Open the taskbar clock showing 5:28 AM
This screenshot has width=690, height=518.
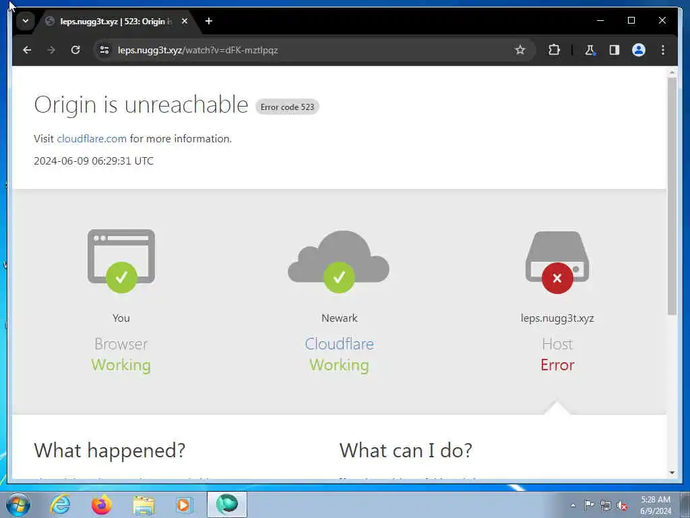(x=656, y=505)
